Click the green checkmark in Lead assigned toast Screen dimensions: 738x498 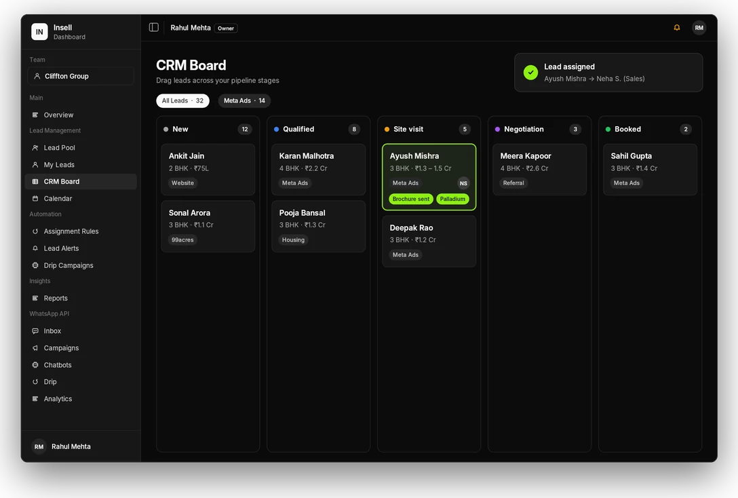click(530, 73)
